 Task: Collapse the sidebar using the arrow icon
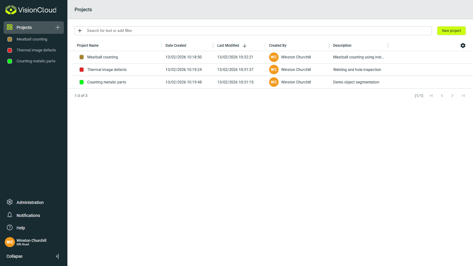57,256
